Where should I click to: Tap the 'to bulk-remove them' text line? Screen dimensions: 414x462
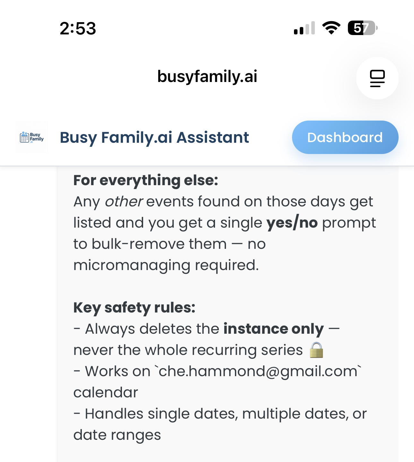point(169,244)
